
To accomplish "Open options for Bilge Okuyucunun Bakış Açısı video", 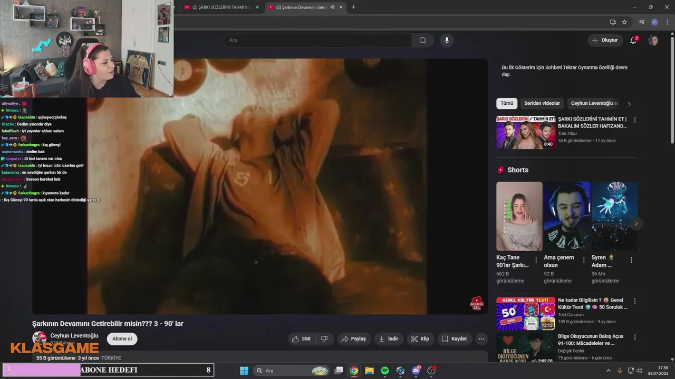I will (x=635, y=337).
